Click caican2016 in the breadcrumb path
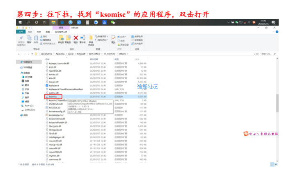Viewport: 295px width, 173px height. coord(46,54)
